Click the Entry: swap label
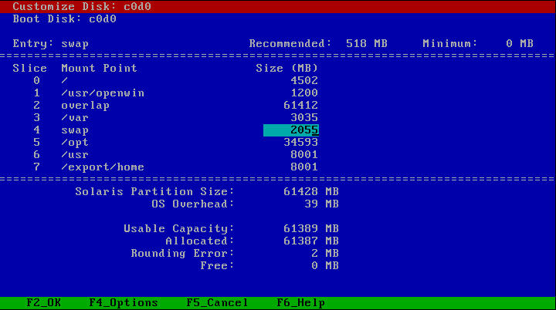This screenshot has width=556, height=310. coord(51,44)
